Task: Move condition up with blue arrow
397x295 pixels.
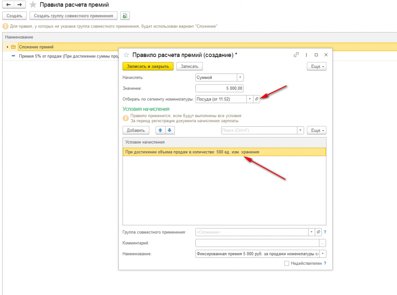Action: [160, 130]
